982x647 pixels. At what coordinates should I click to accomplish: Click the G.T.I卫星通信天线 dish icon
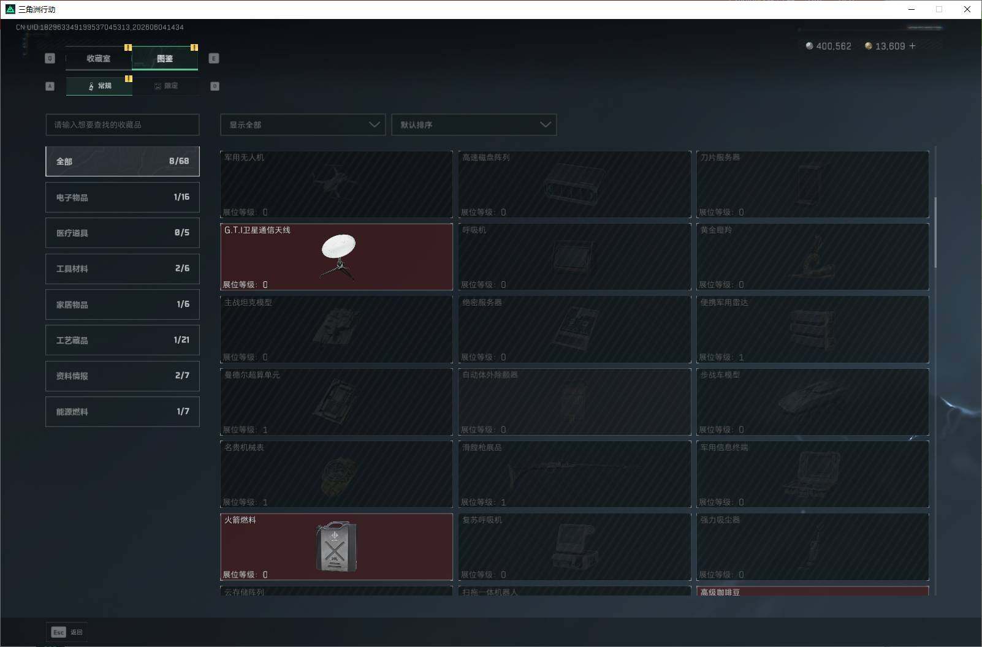click(x=338, y=256)
